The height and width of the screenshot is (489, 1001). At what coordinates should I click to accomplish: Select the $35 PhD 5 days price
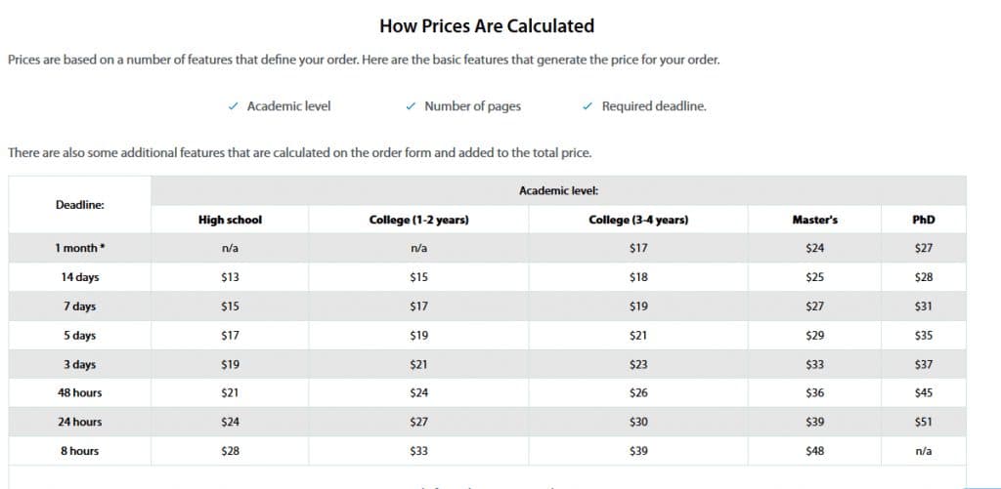[x=923, y=336]
